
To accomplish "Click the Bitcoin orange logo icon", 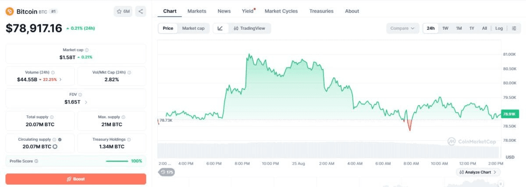I will 10,11.
